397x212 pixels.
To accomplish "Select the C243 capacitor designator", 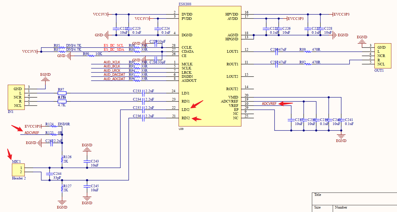I will (95, 161).
